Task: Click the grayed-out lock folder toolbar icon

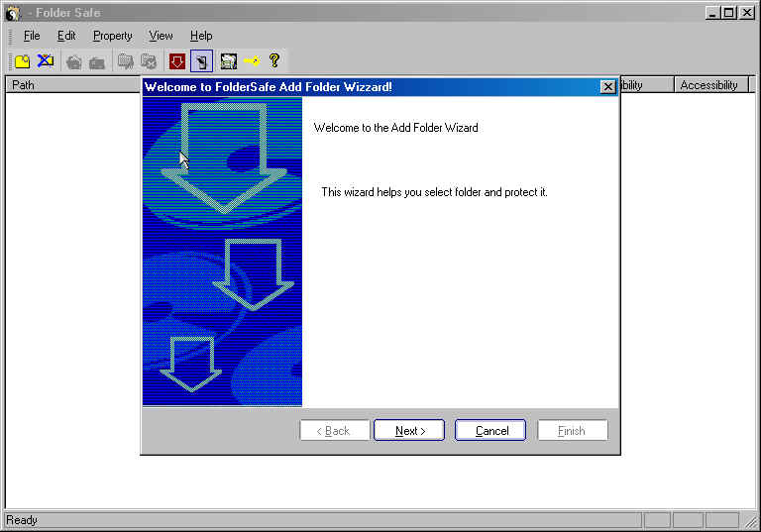Action: (73, 61)
